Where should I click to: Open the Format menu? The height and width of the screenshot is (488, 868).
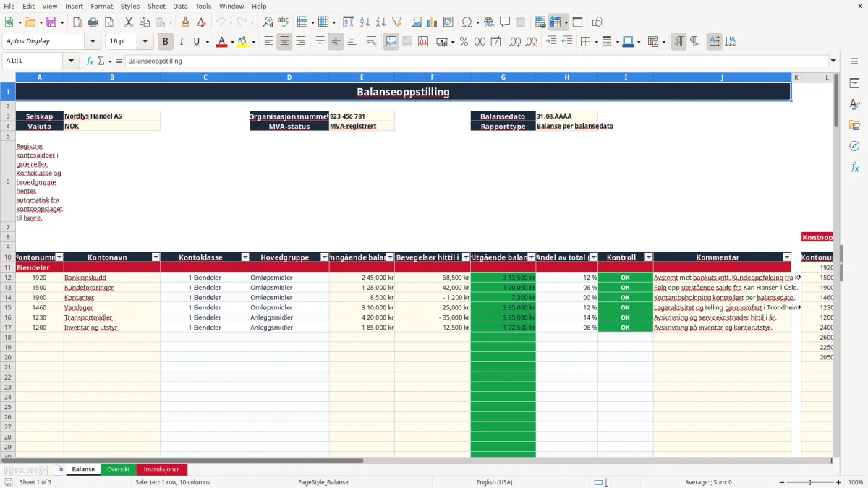coord(101,6)
